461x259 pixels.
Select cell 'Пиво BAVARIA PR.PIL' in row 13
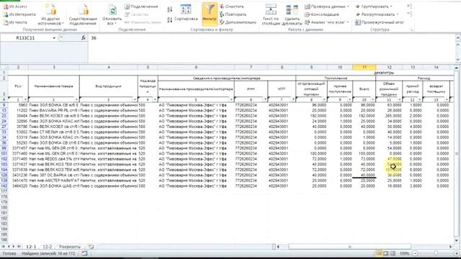click(54, 110)
